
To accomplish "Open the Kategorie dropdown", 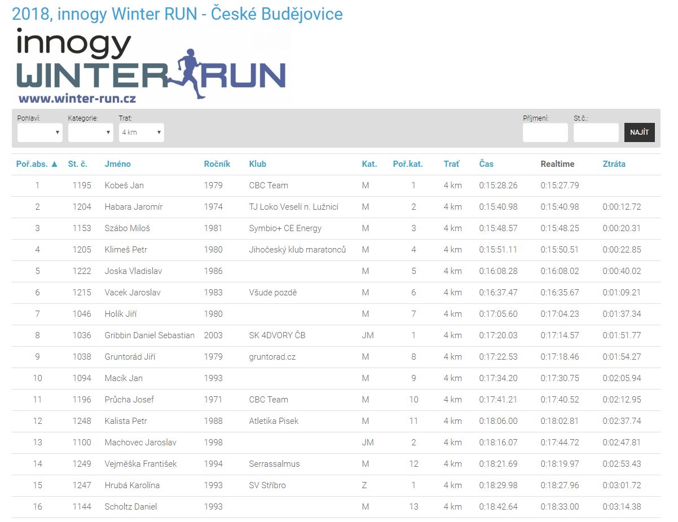I will [x=90, y=132].
